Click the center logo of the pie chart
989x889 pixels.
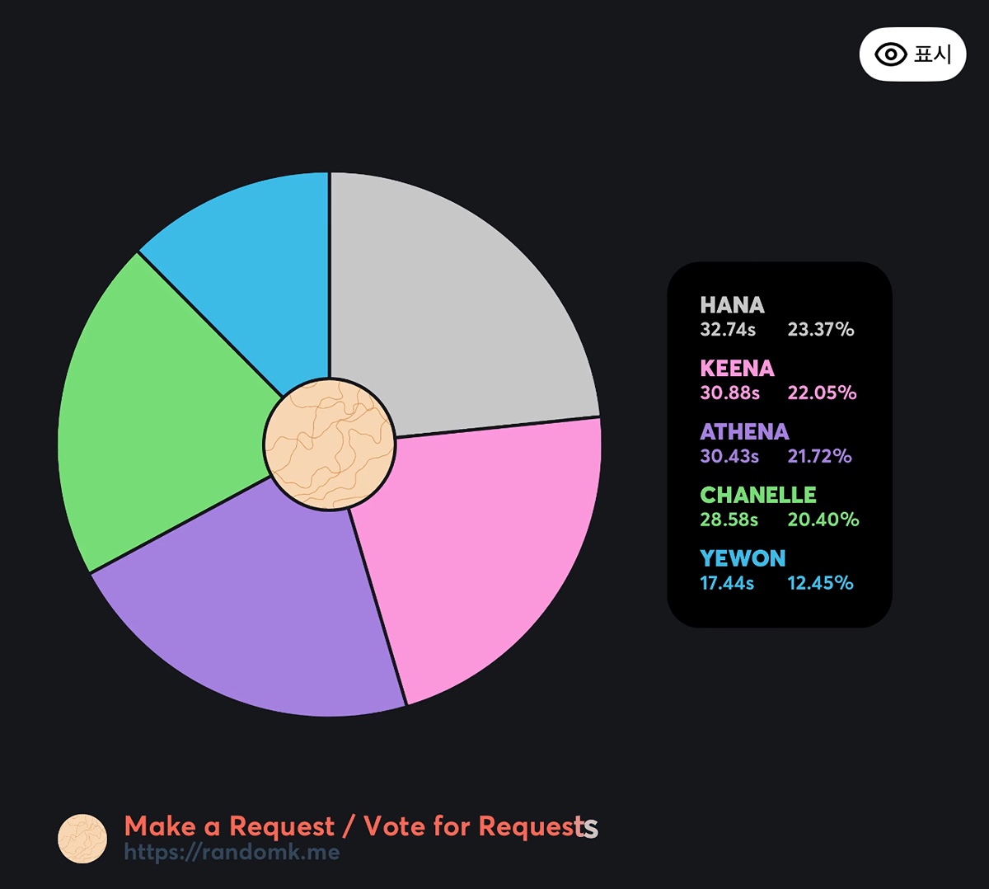point(330,444)
